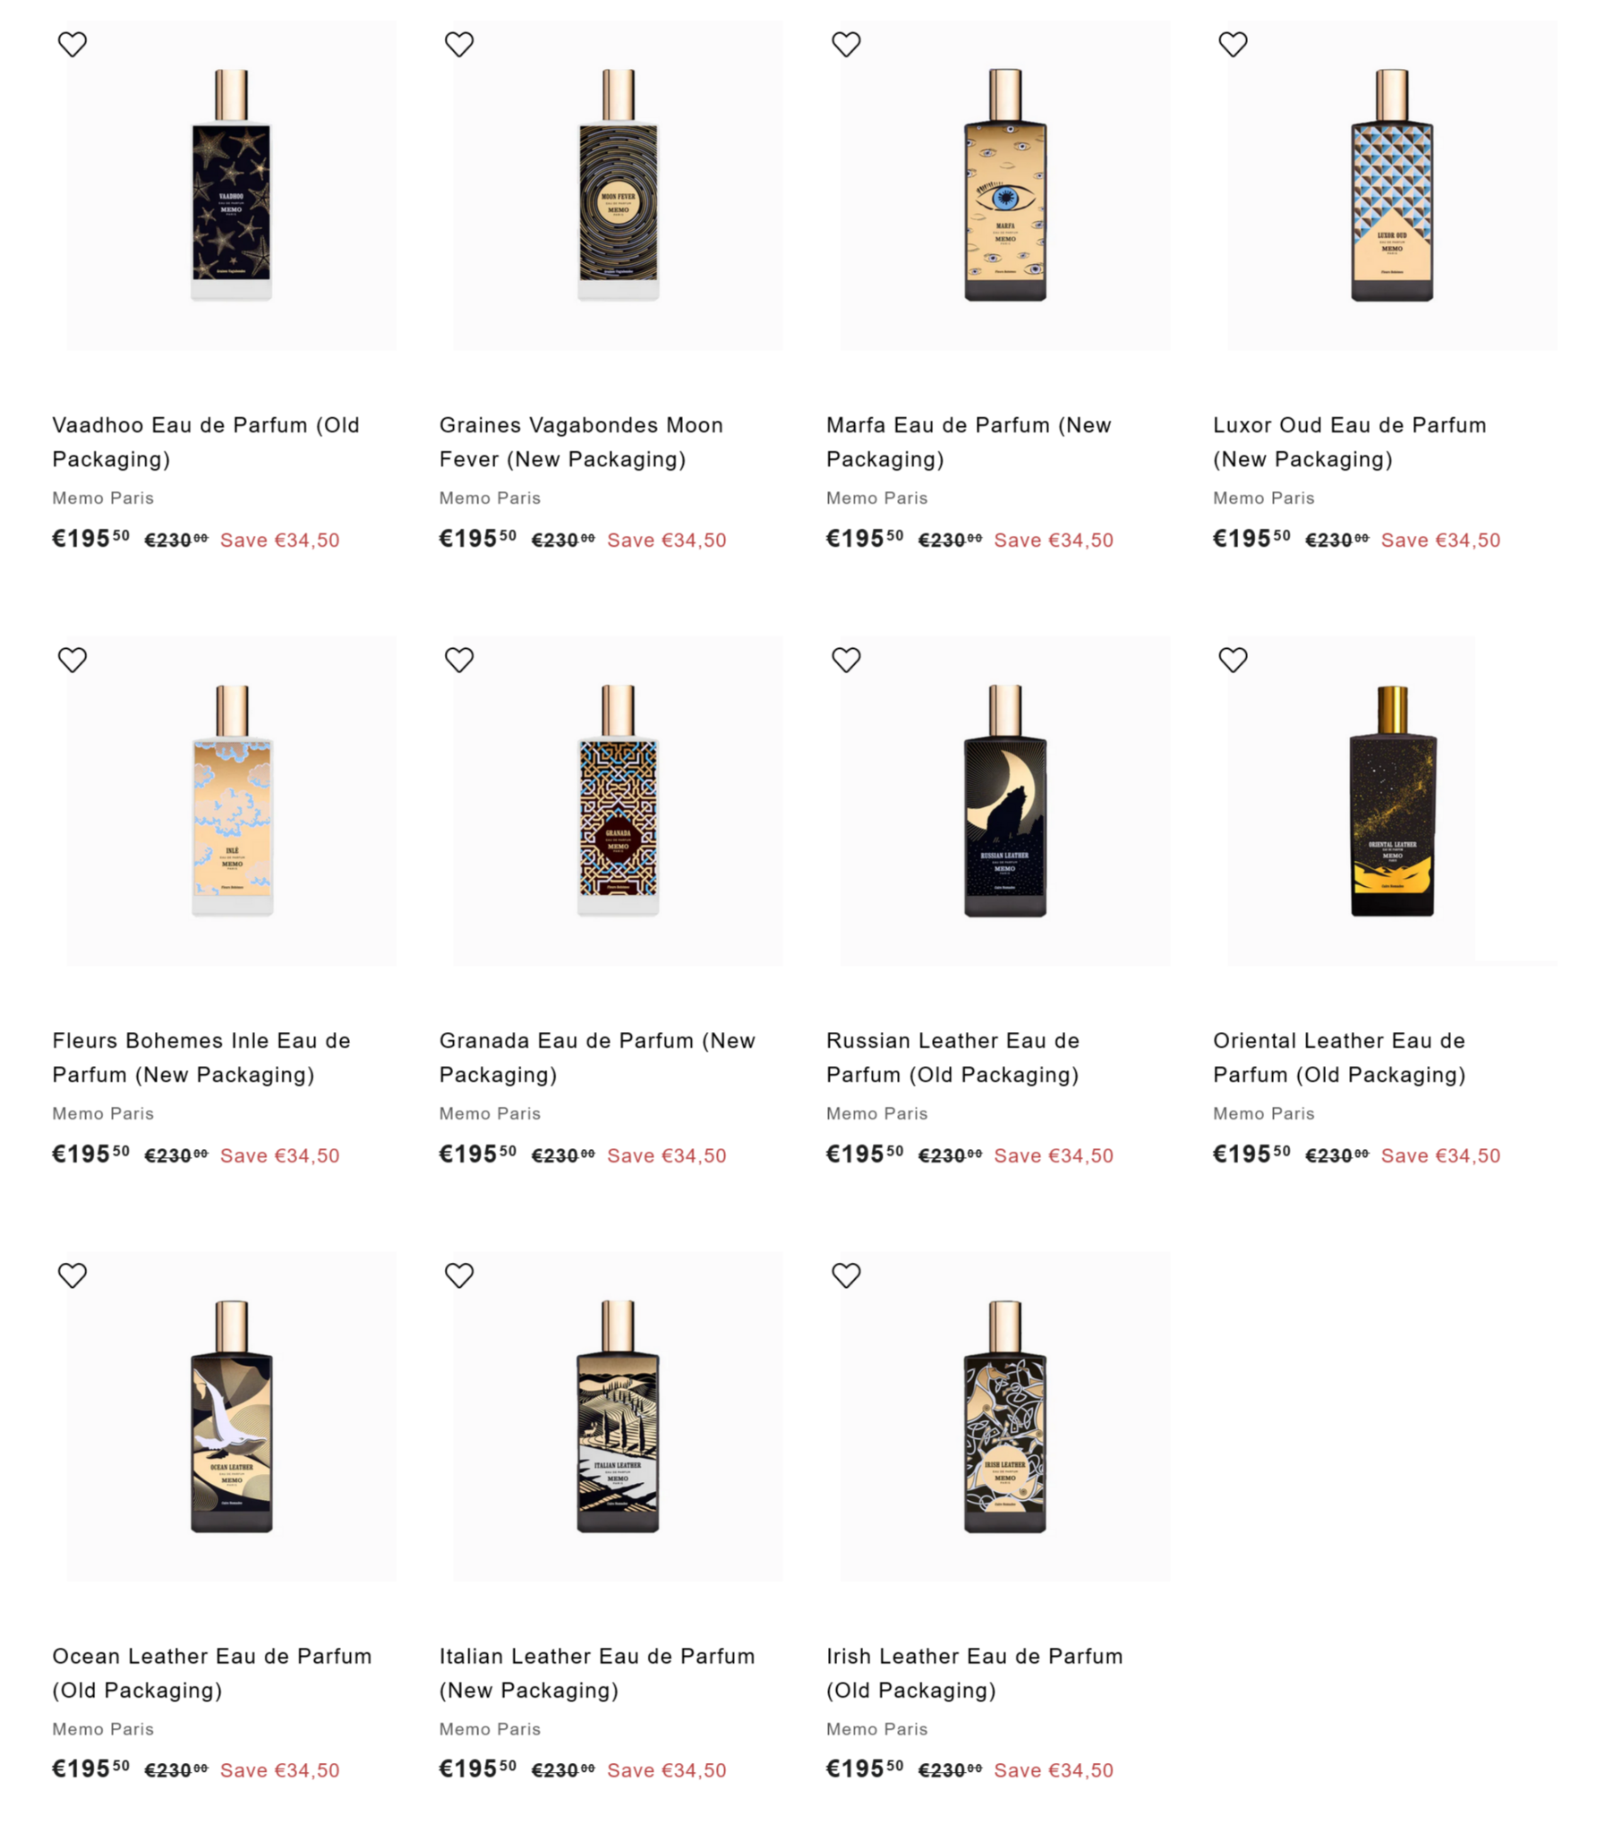1614x1833 pixels.
Task: Open the Granada bottle product image
Action: [x=619, y=801]
